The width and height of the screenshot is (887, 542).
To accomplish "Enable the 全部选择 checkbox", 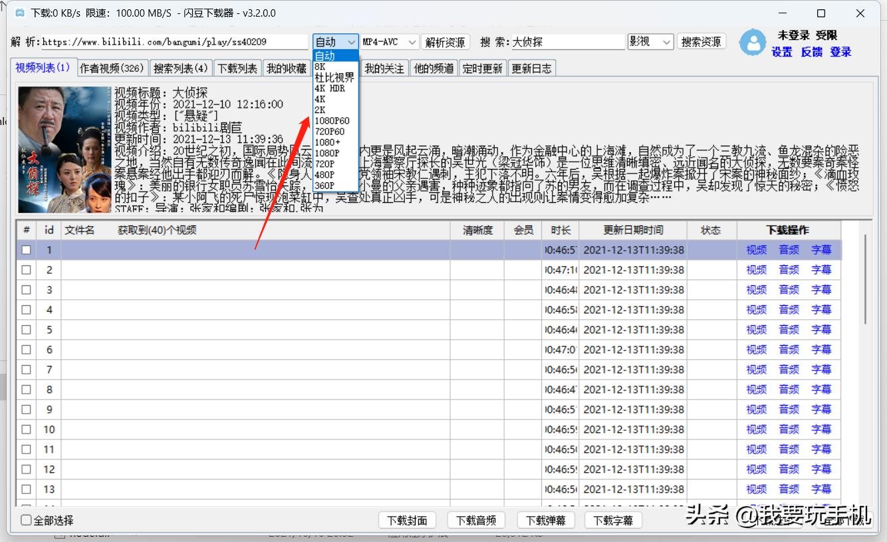I will tap(27, 520).
